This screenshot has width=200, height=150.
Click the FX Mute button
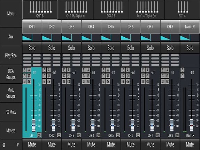click(x=11, y=112)
